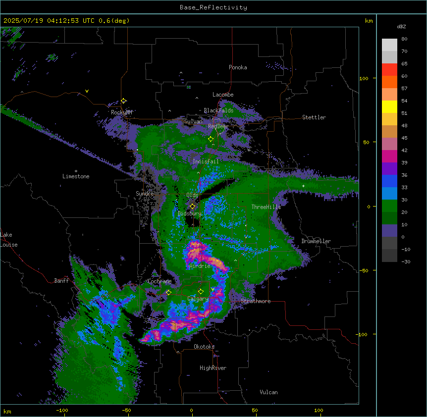Viewport: 427px width, 417px height.
Task: Click the Ponoka city label
Action: 238,67
